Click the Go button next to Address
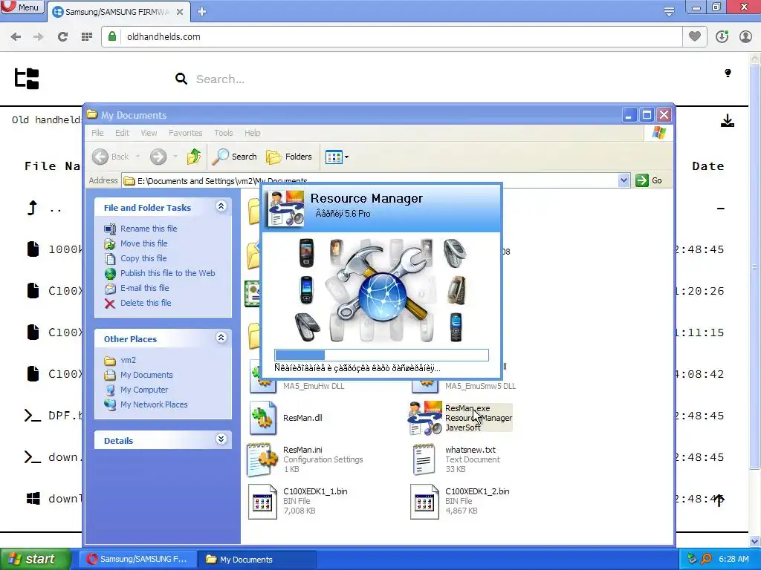 (x=649, y=180)
